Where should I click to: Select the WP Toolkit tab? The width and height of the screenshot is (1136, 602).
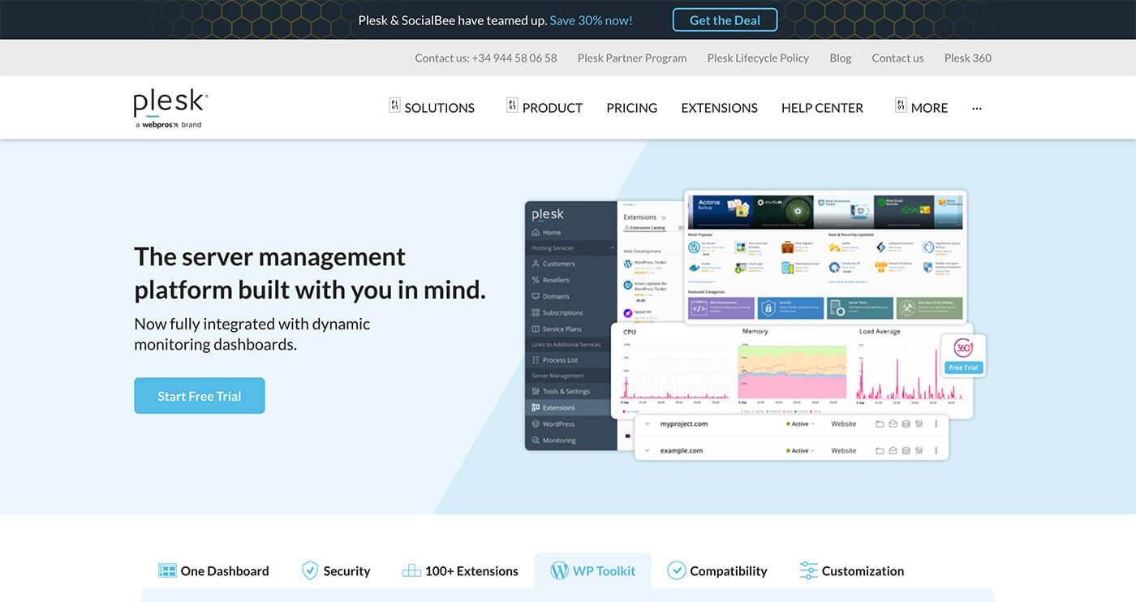(592, 570)
